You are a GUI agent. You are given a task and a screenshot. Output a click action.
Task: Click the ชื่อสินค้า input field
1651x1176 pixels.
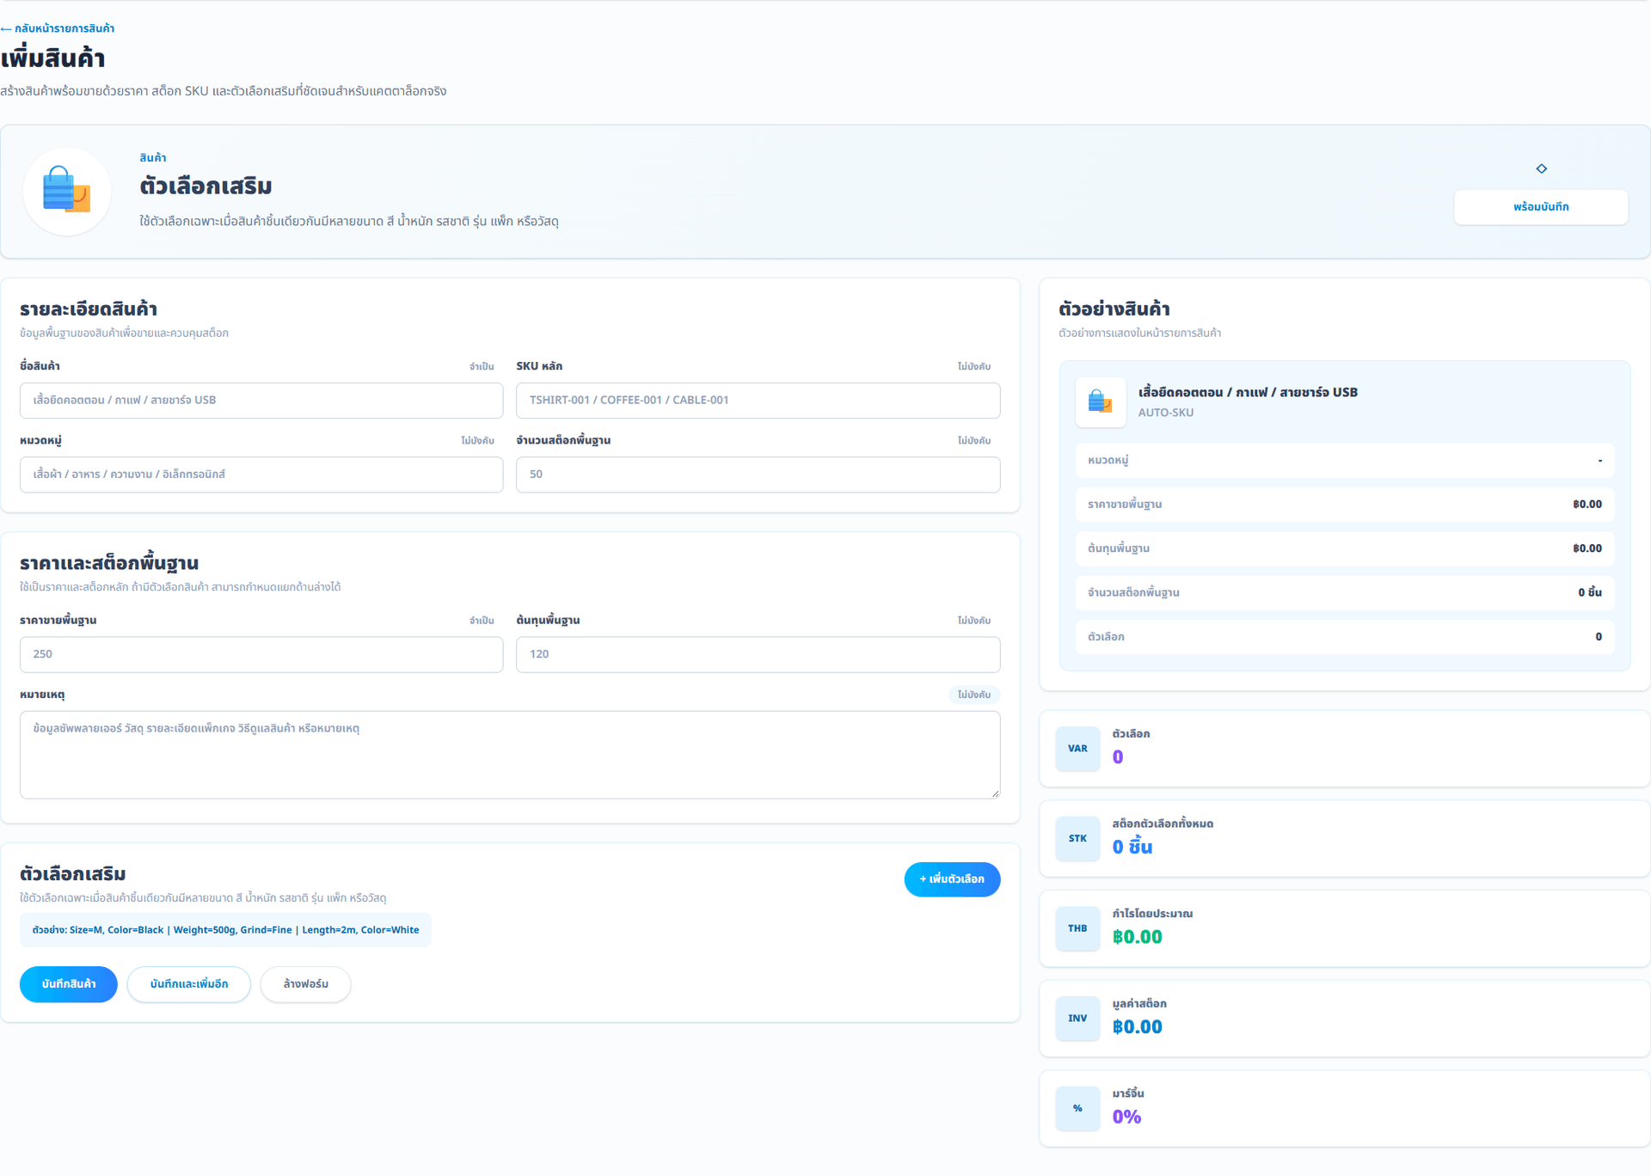pyautogui.click(x=261, y=401)
